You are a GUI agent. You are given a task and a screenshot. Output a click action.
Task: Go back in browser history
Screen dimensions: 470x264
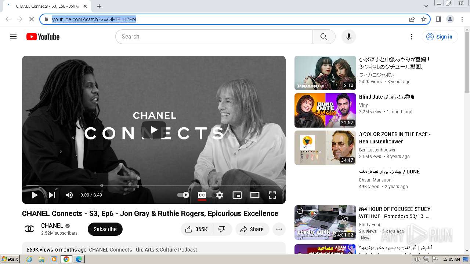point(8,19)
